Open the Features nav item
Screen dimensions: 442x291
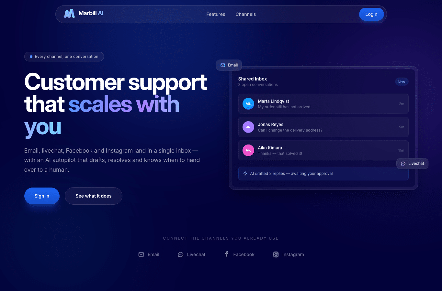click(216, 14)
